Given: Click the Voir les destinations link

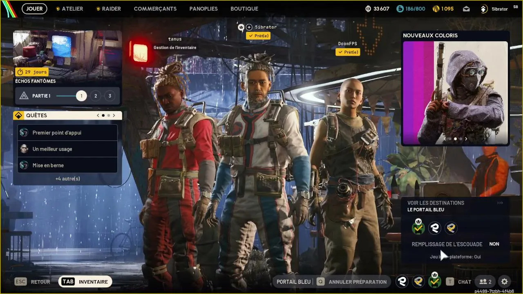Looking at the screenshot, I should 436,203.
